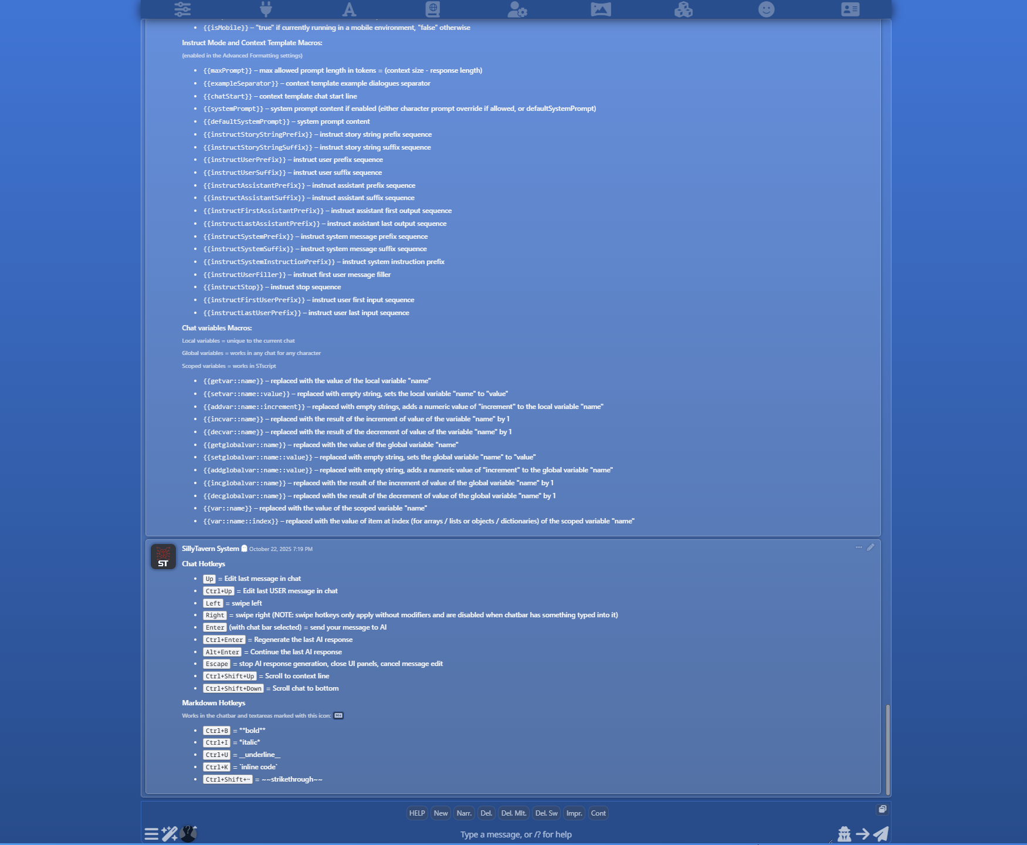
Task: Click the {{decglobalvar::name}} macro text
Action: pyautogui.click(x=245, y=496)
